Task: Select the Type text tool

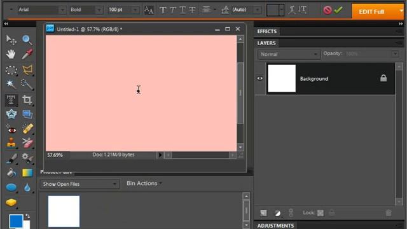Action: 11,100
